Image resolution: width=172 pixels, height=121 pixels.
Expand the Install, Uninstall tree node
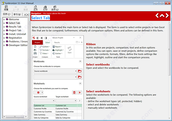(4, 34)
